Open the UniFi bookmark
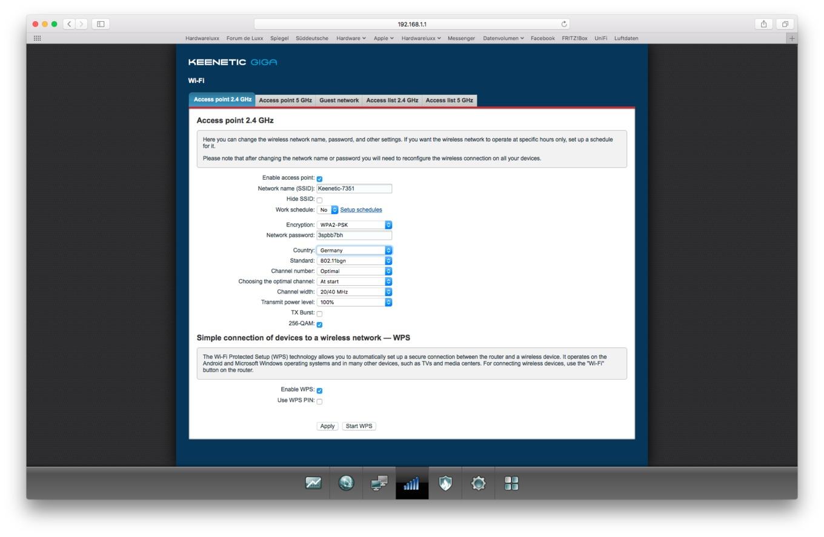Screen dimensions: 824x537 (600, 38)
